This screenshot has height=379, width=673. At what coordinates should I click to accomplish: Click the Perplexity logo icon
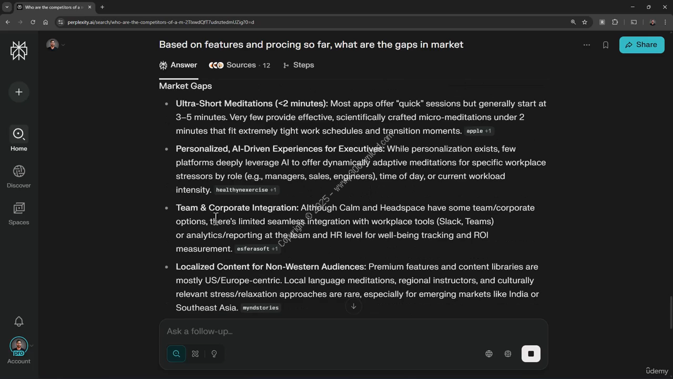19,51
